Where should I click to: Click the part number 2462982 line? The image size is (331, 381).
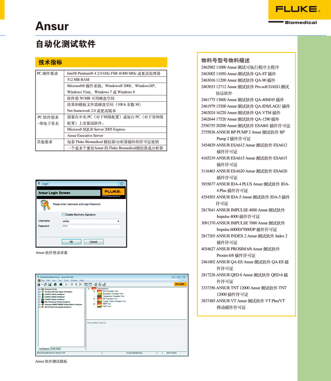tap(240, 67)
